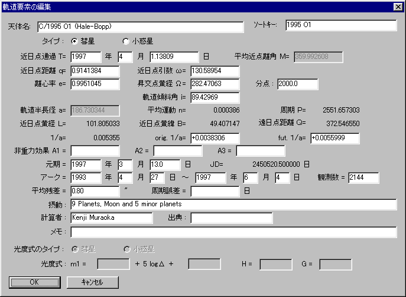Click arc start day field 27
Image resolution: width=406 pixels, height=297 pixels.
pyautogui.click(x=157, y=178)
